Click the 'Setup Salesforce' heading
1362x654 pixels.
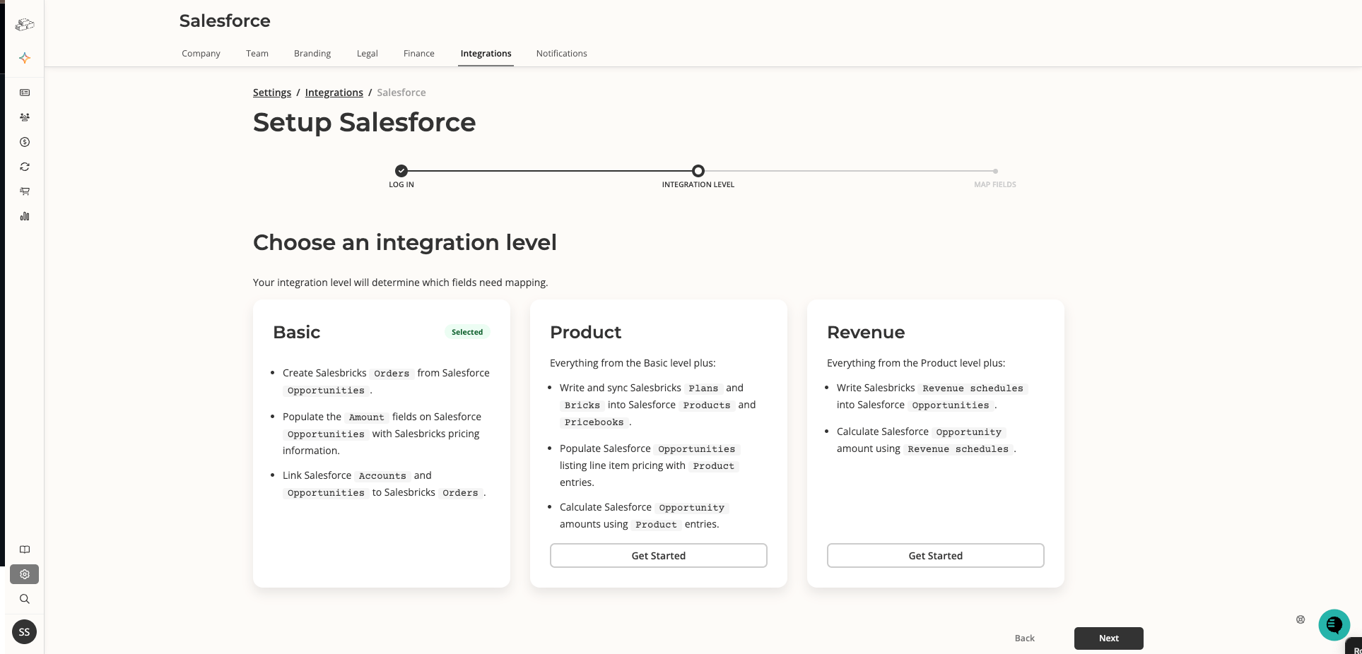pyautogui.click(x=365, y=123)
